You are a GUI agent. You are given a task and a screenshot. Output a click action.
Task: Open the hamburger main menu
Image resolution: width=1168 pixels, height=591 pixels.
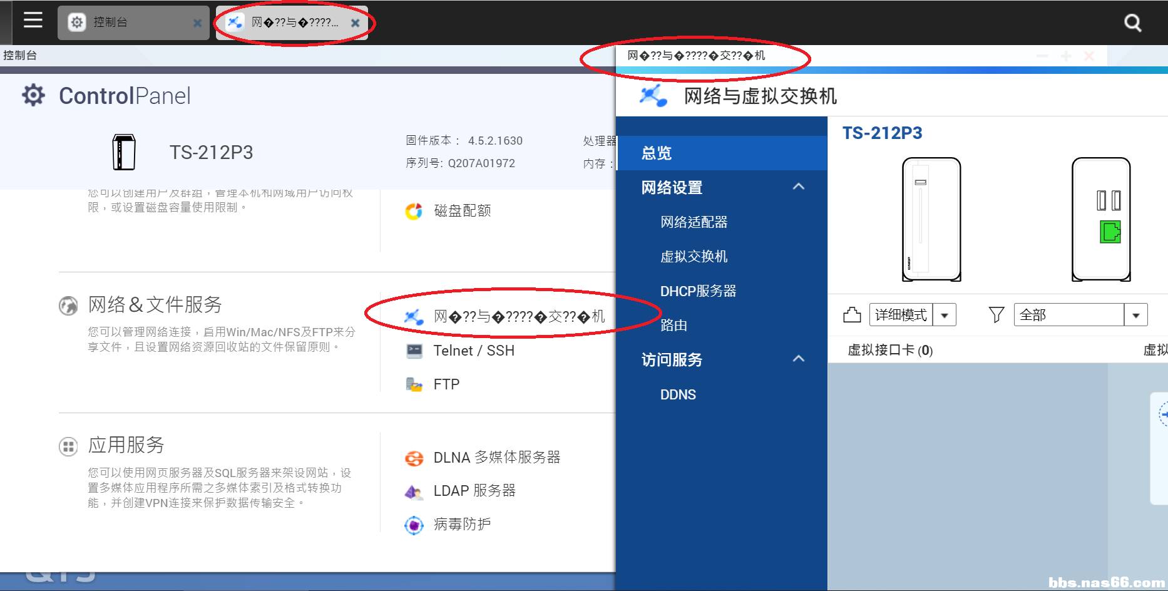(x=33, y=21)
